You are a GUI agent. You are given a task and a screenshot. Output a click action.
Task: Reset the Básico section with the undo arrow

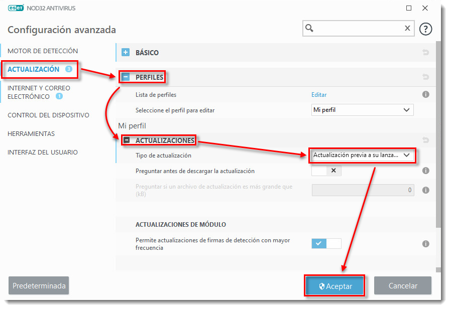click(x=425, y=52)
